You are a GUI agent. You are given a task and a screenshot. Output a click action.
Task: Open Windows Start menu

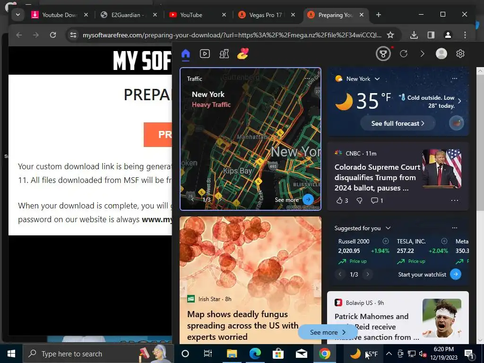(x=11, y=354)
